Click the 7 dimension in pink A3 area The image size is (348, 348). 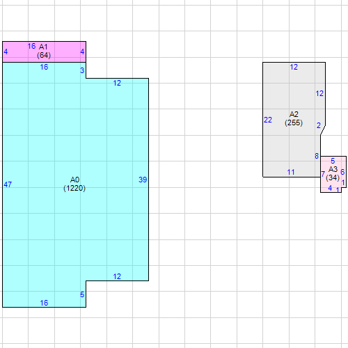323,174
